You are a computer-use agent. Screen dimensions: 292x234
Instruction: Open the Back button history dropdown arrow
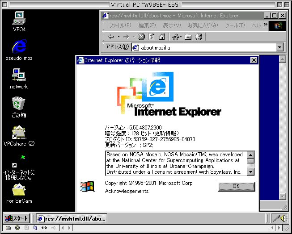[x=118, y=37]
